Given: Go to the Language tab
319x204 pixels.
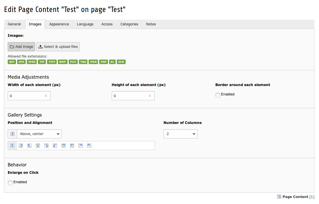Looking at the screenshot, I should pos(85,24).
